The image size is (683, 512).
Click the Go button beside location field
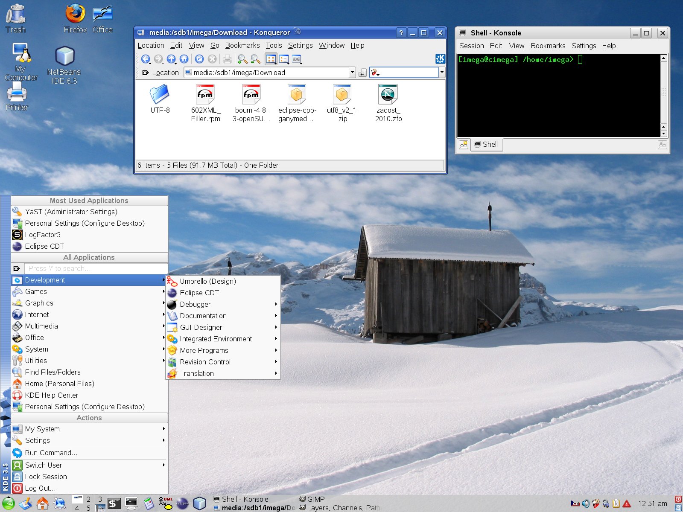(x=362, y=73)
